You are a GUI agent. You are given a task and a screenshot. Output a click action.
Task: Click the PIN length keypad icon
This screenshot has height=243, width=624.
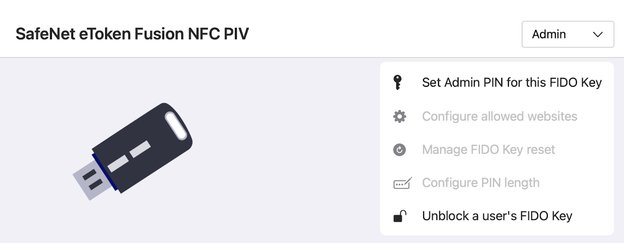coord(402,183)
